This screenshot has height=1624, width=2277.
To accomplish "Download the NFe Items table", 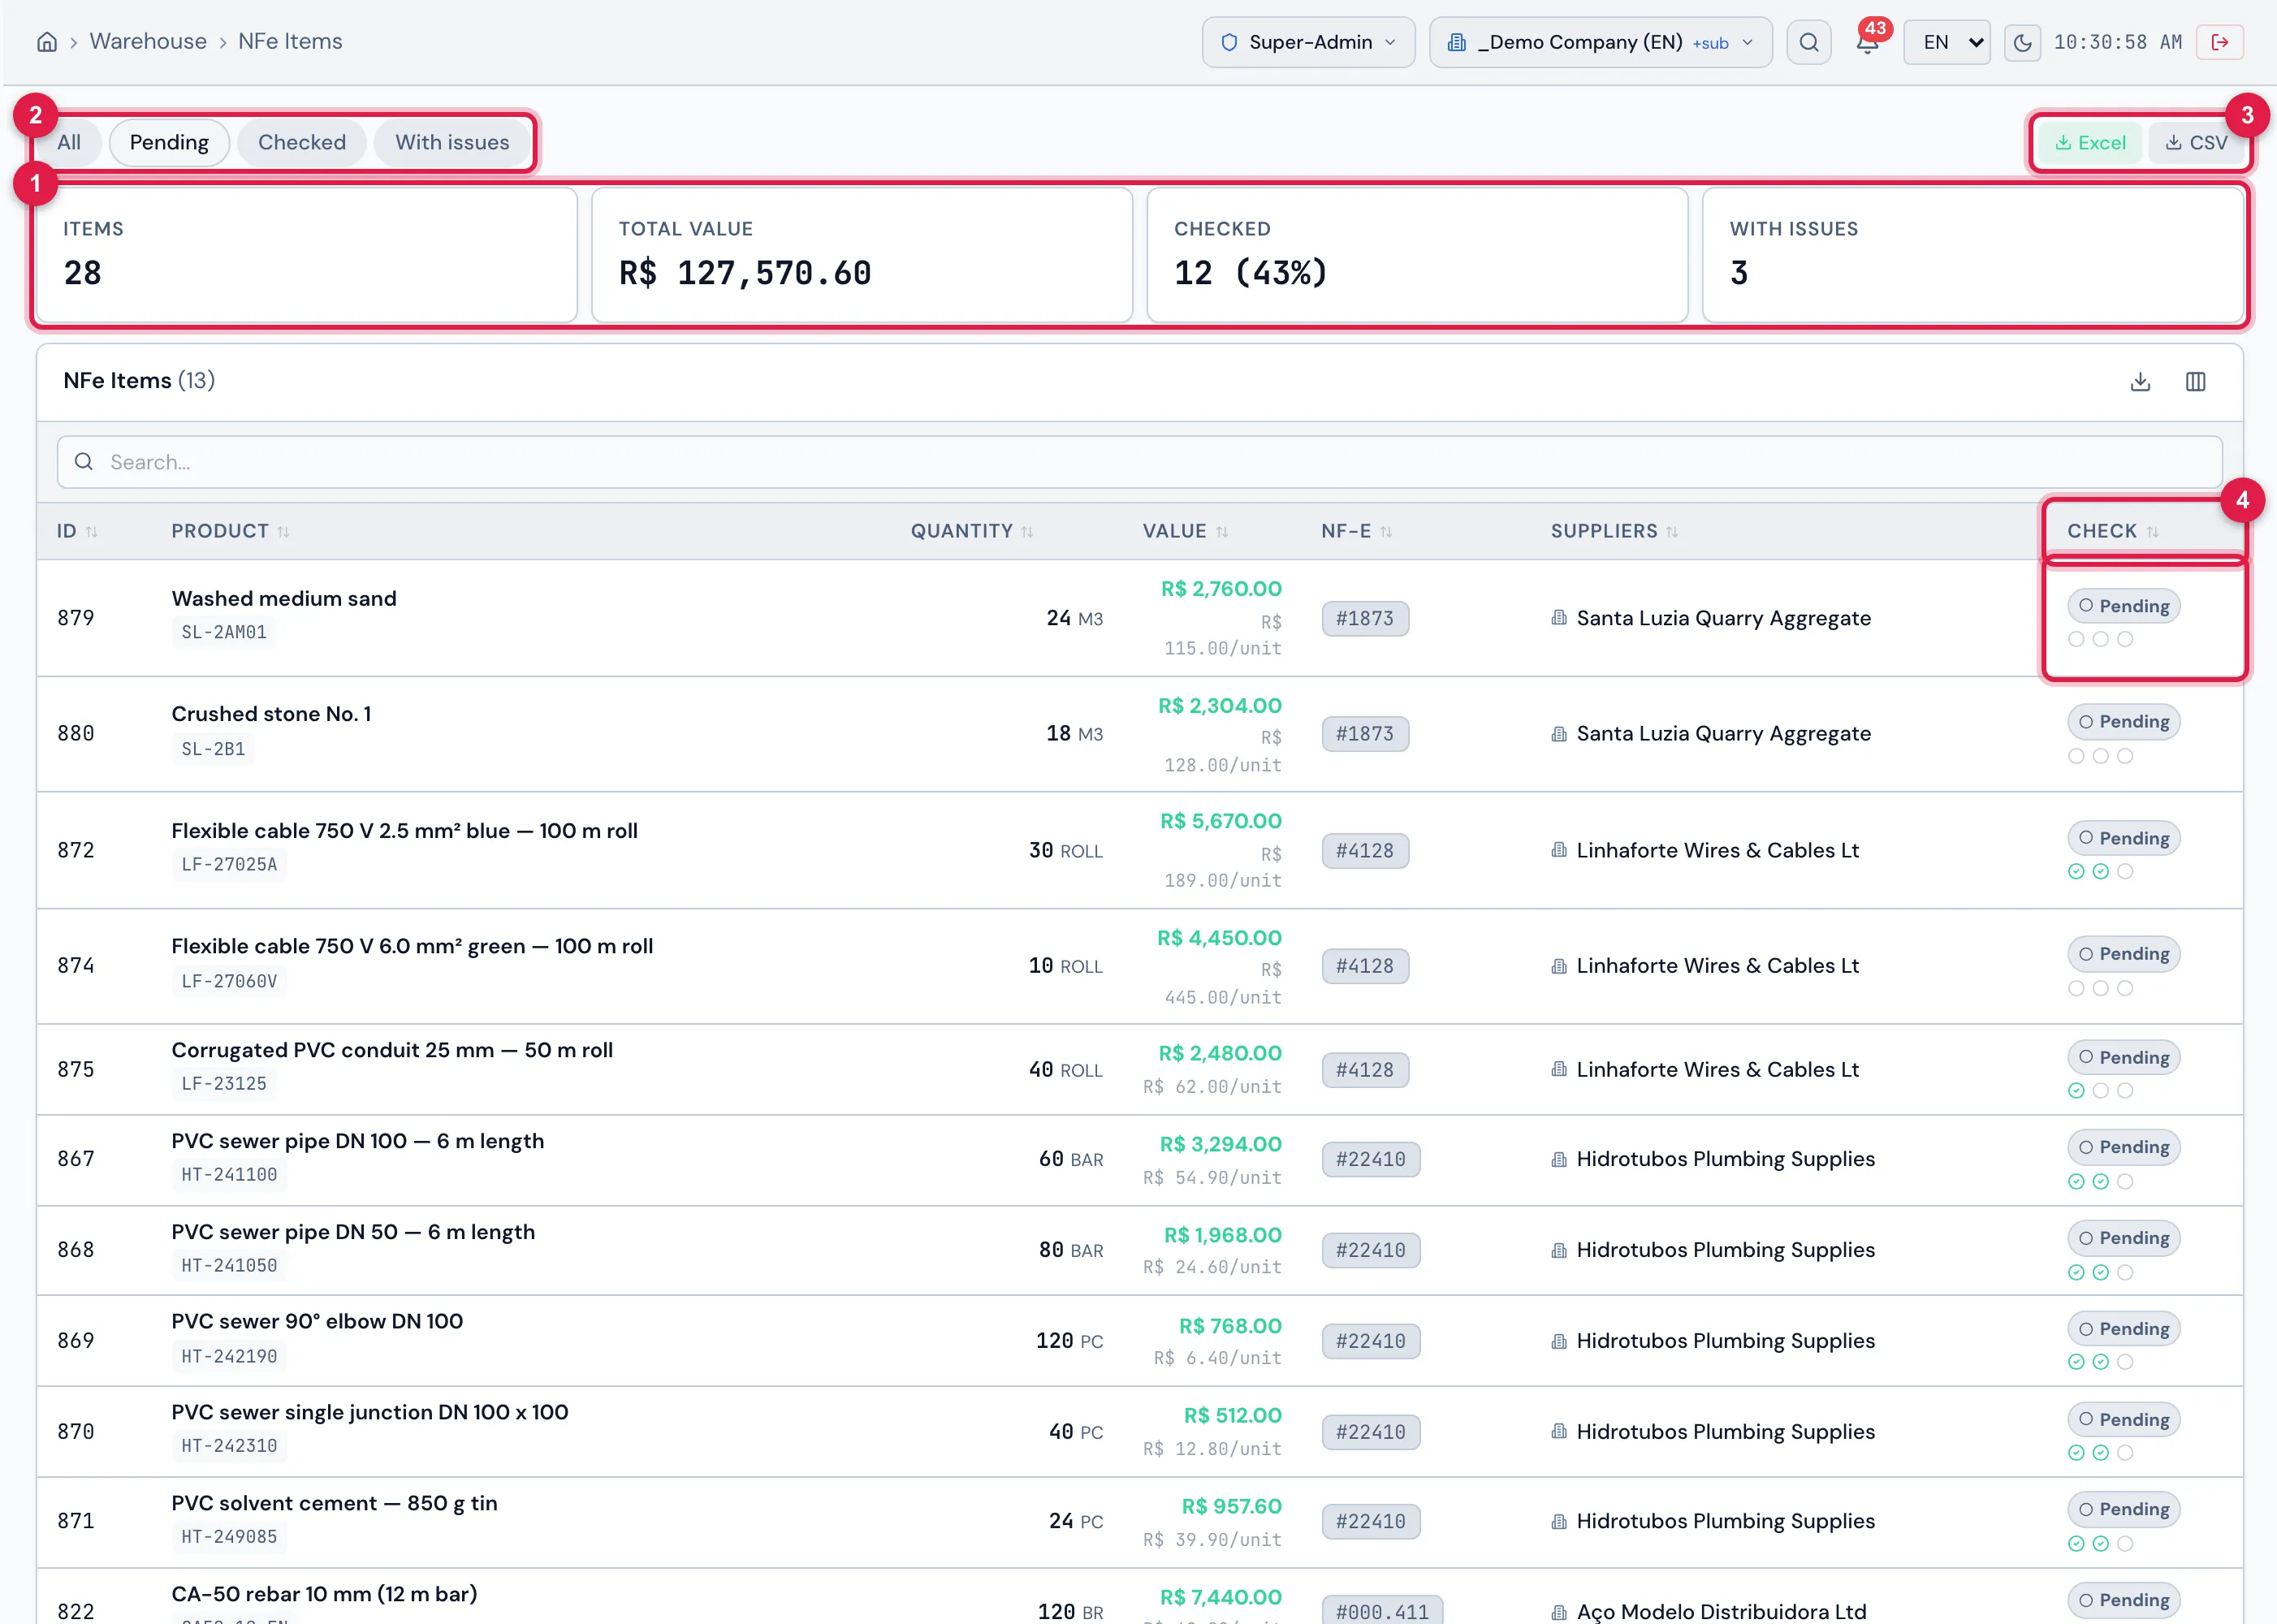I will pos(2140,382).
